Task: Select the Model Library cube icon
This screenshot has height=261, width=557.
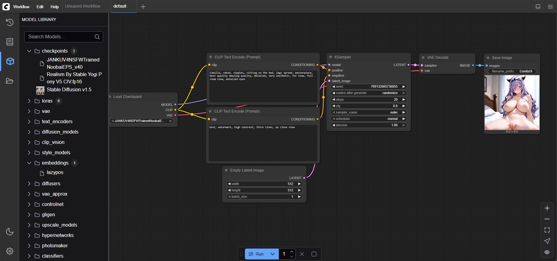Action: point(10,61)
